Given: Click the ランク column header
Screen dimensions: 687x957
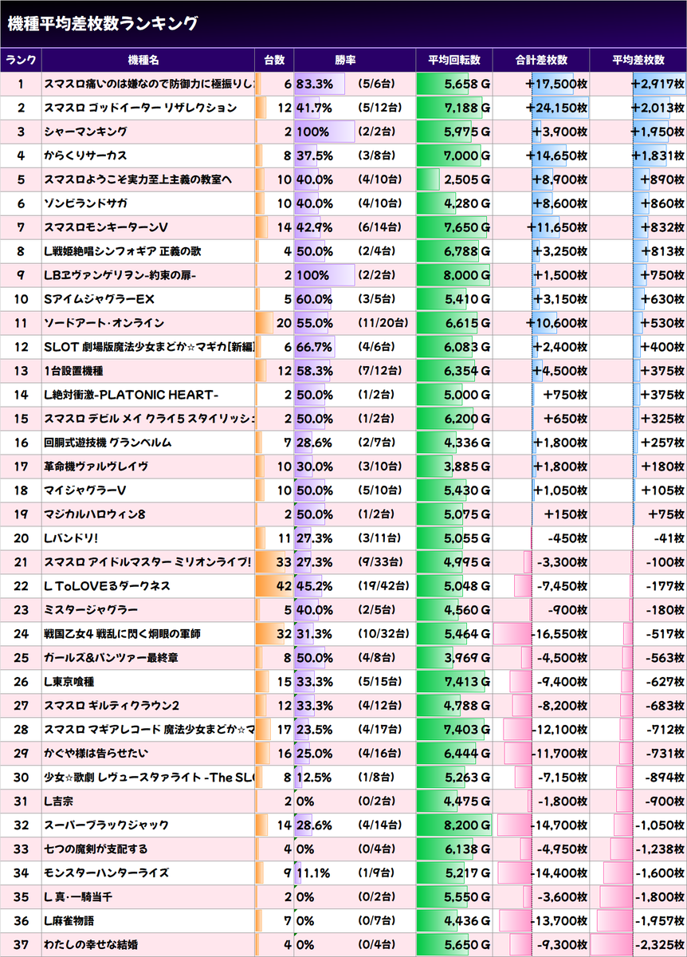Looking at the screenshot, I should [x=21, y=60].
